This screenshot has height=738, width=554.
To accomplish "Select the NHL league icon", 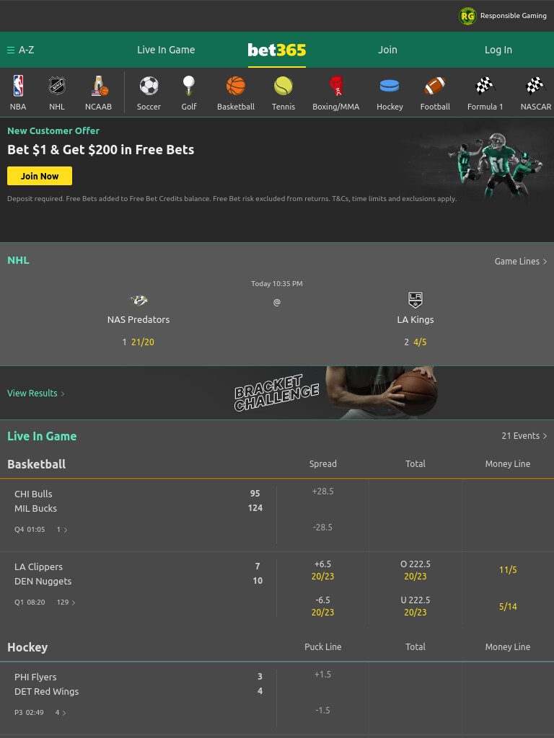I will tap(57, 86).
